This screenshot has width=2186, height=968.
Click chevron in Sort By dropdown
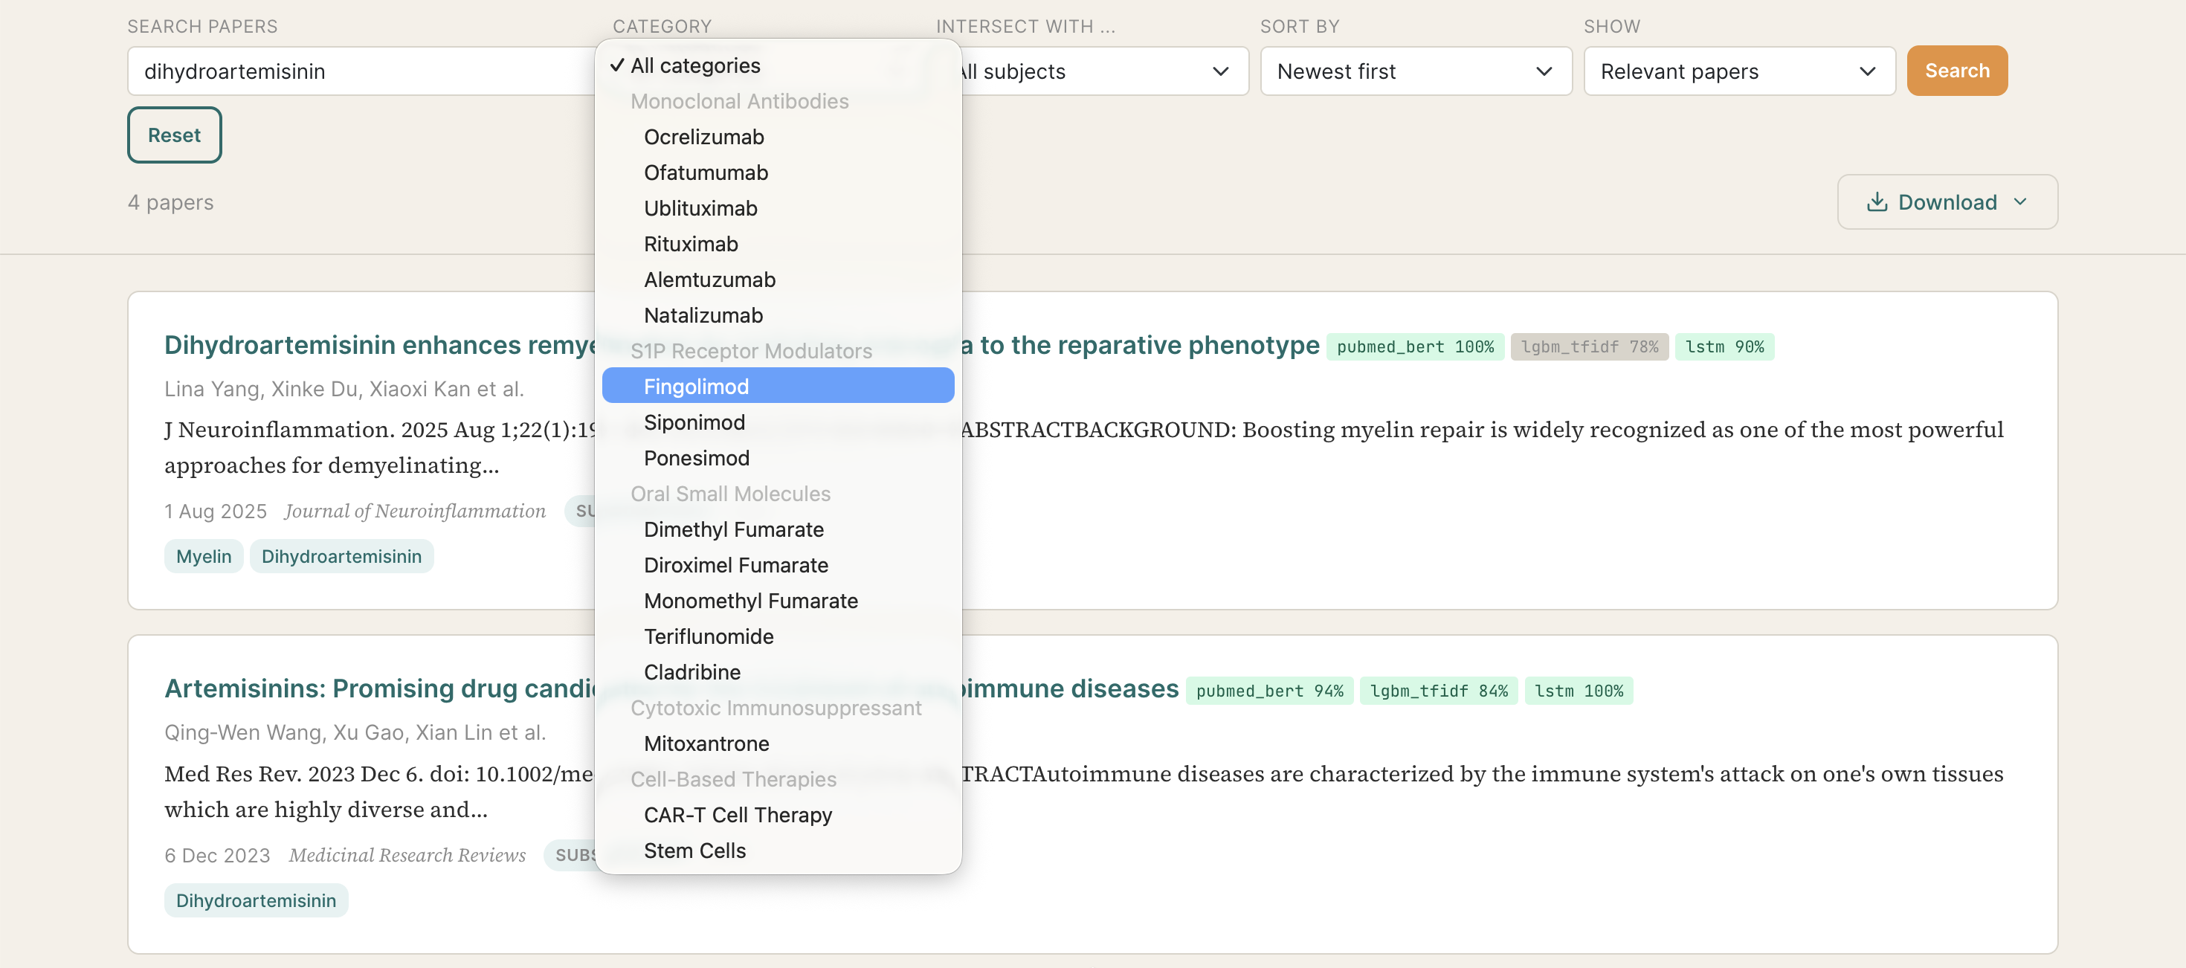point(1544,71)
